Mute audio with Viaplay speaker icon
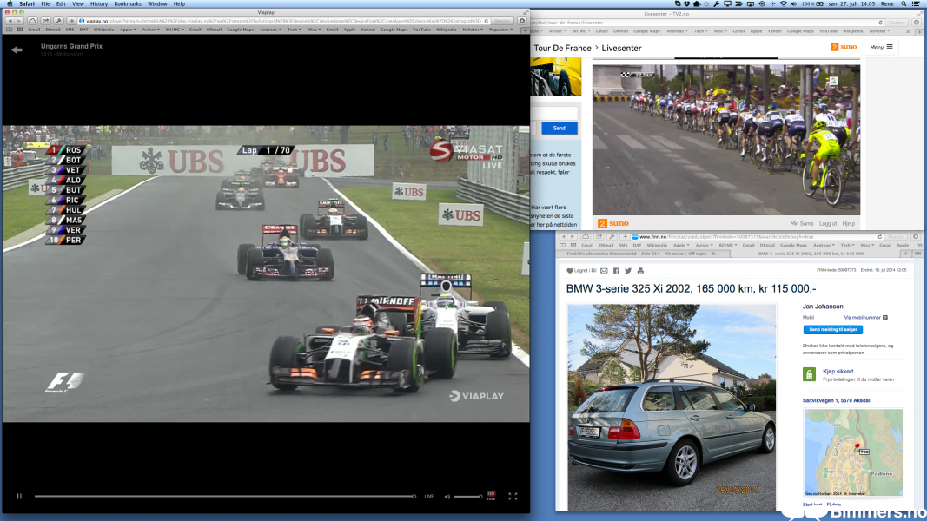The height and width of the screenshot is (521, 927). (x=447, y=497)
